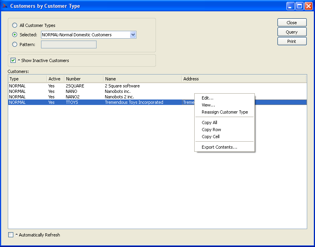Click NORMAL type cell in 2SQUARE row
315x247 pixels.
[17, 86]
